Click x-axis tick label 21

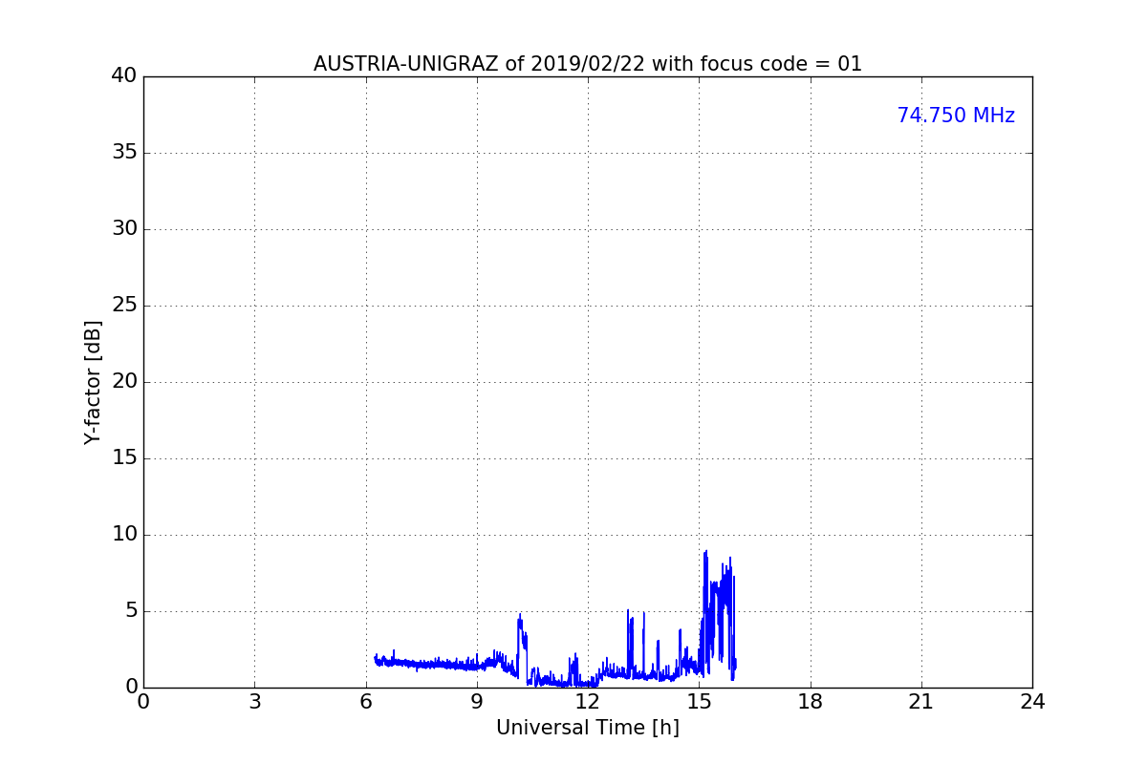point(921,702)
